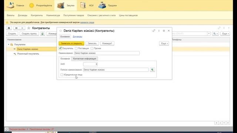Open the Валюты menu item
The height and width of the screenshot is (133, 237).
pyautogui.click(x=11, y=16)
